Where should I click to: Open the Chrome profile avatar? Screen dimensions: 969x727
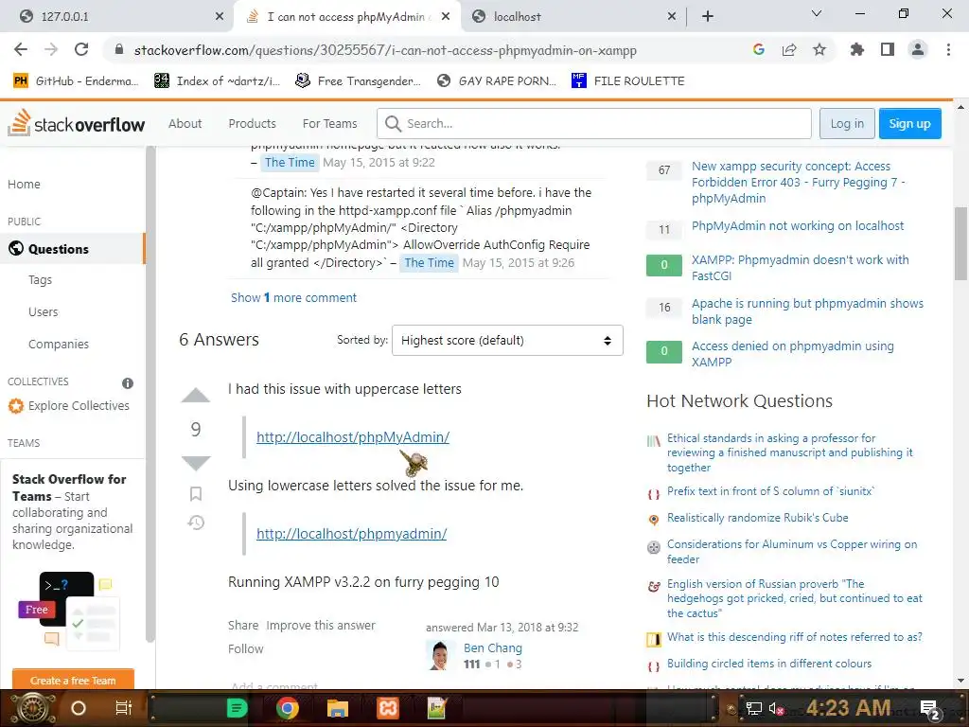(918, 50)
